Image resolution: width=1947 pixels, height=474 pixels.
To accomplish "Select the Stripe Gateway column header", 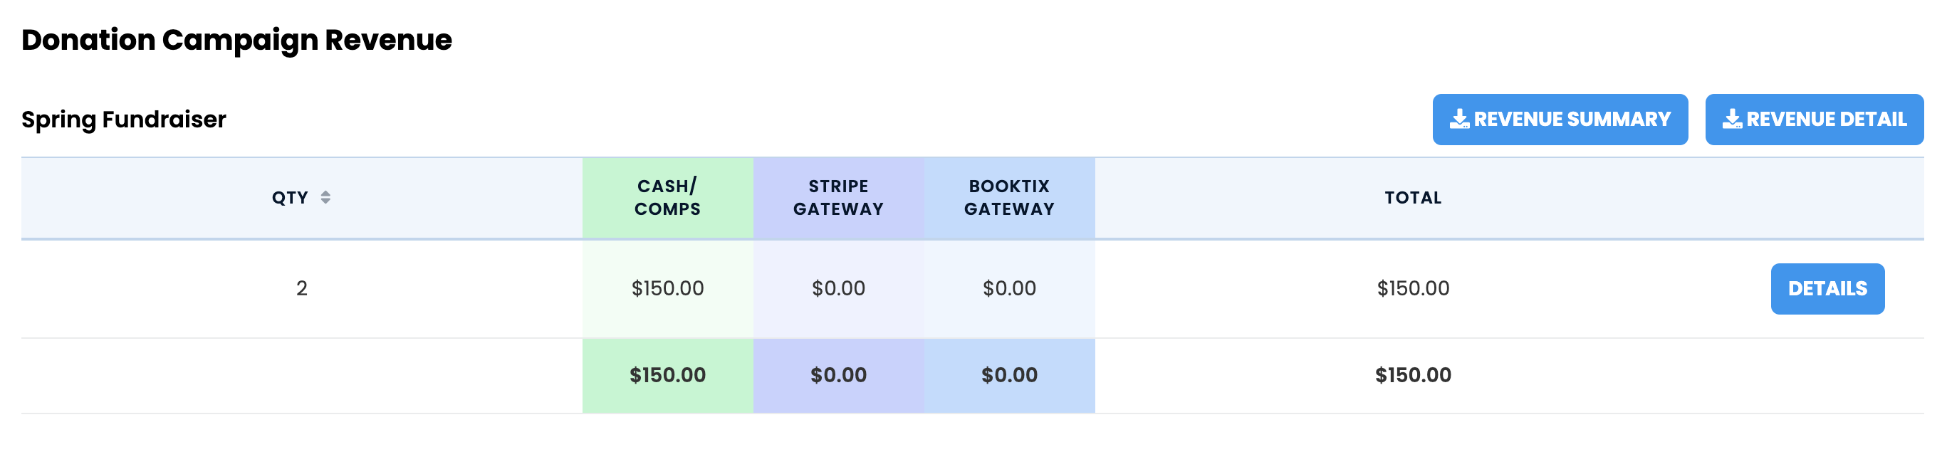I will [838, 198].
